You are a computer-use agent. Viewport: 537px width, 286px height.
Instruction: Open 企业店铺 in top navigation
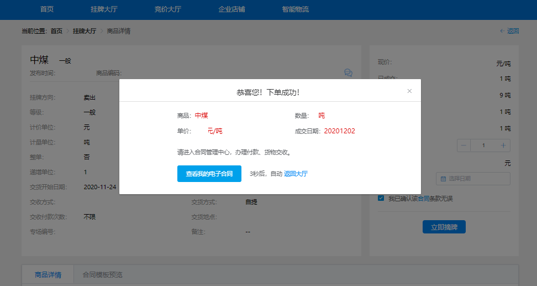coord(231,9)
